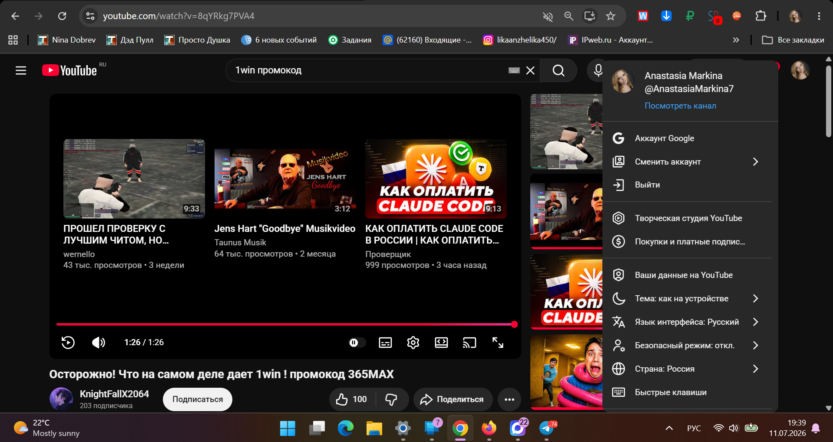Cast video to a TV
The height and width of the screenshot is (442, 833).
(469, 343)
